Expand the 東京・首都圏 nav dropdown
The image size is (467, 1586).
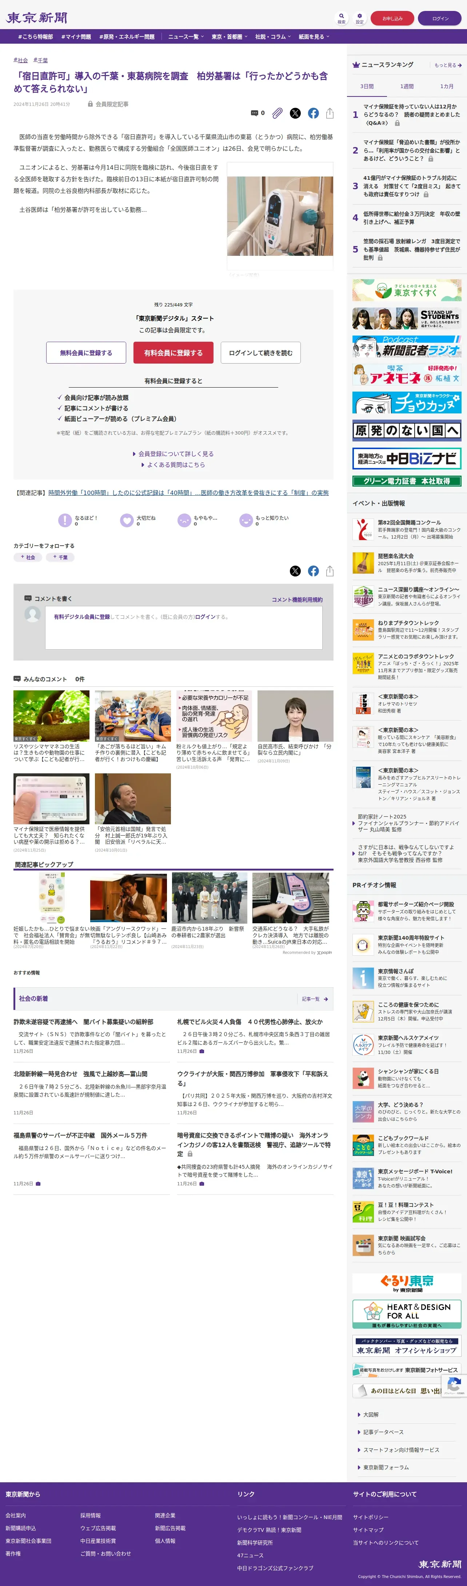coord(229,37)
